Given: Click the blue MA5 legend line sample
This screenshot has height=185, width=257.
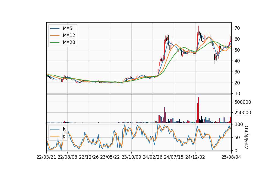Looking at the screenshot, I should tap(55, 28).
